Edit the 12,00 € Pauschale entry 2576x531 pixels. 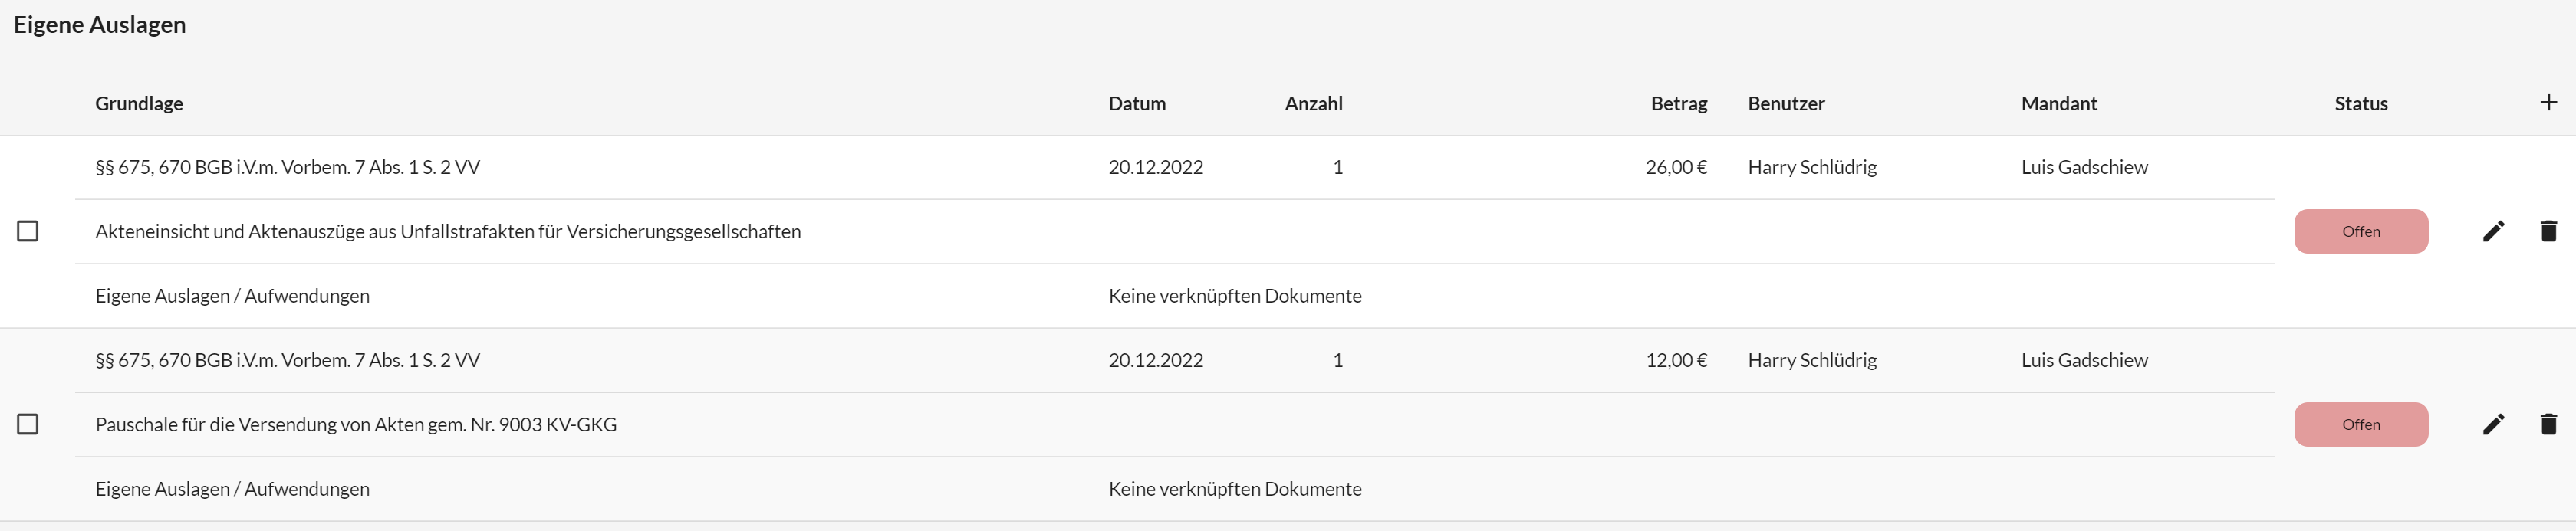[x=2493, y=424]
